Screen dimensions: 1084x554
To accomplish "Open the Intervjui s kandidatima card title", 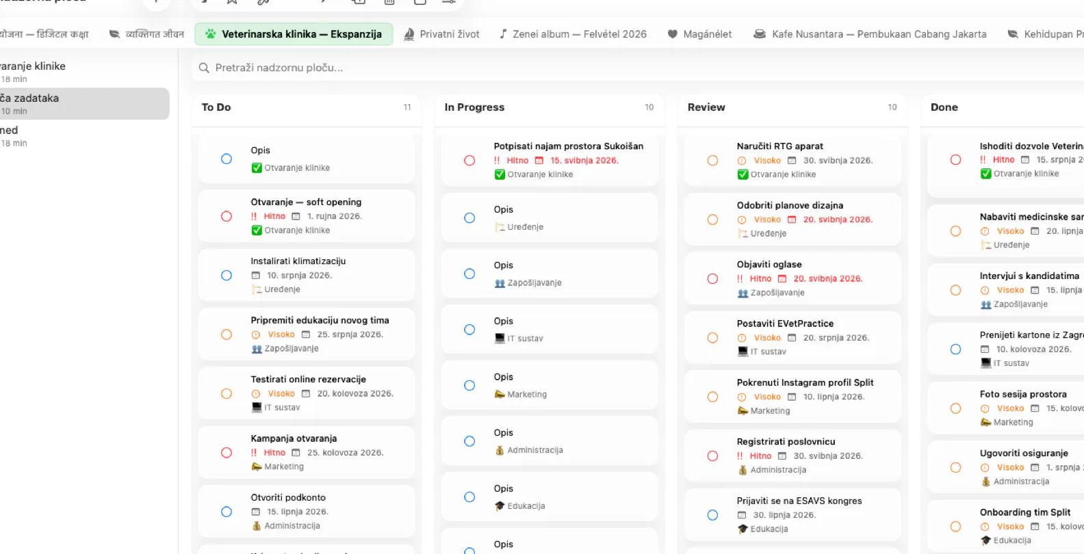I will tap(1029, 276).
